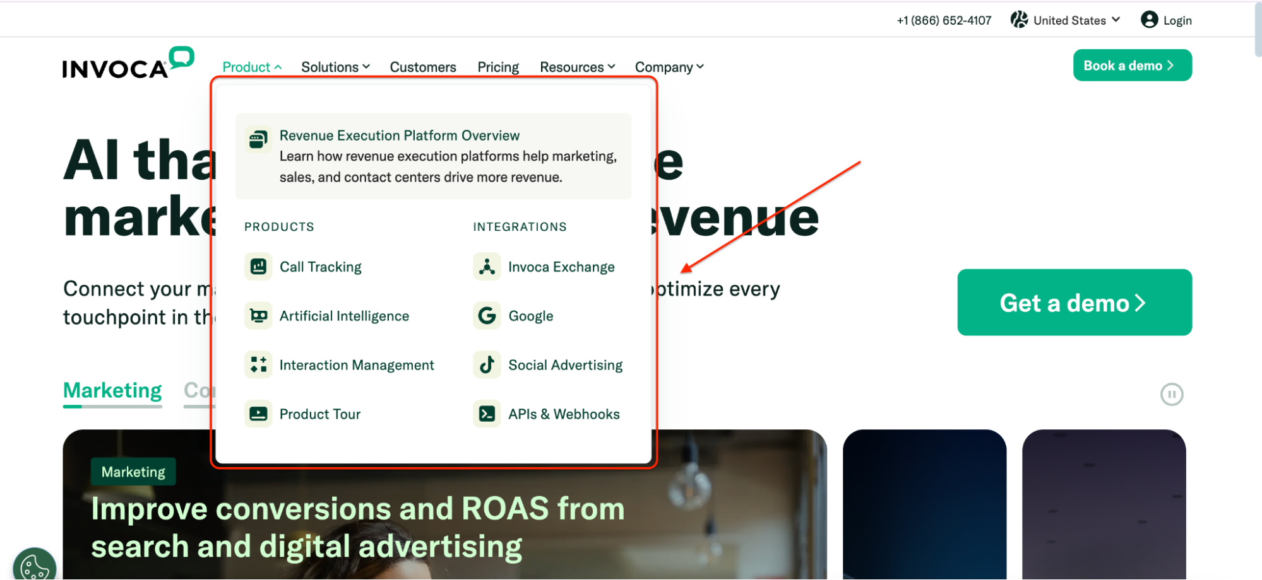Click the Get a demo button
The height and width of the screenshot is (580, 1262).
click(x=1074, y=303)
